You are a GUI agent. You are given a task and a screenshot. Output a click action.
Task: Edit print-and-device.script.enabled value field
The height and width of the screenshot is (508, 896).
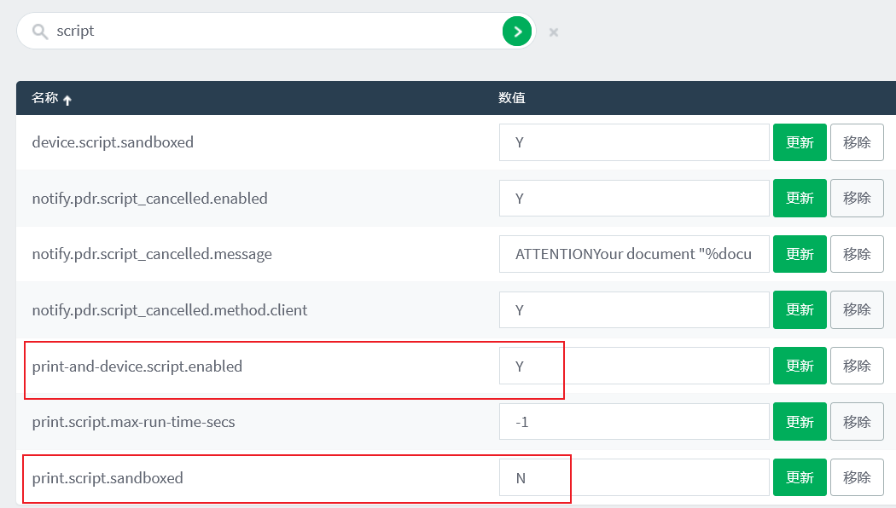point(634,367)
